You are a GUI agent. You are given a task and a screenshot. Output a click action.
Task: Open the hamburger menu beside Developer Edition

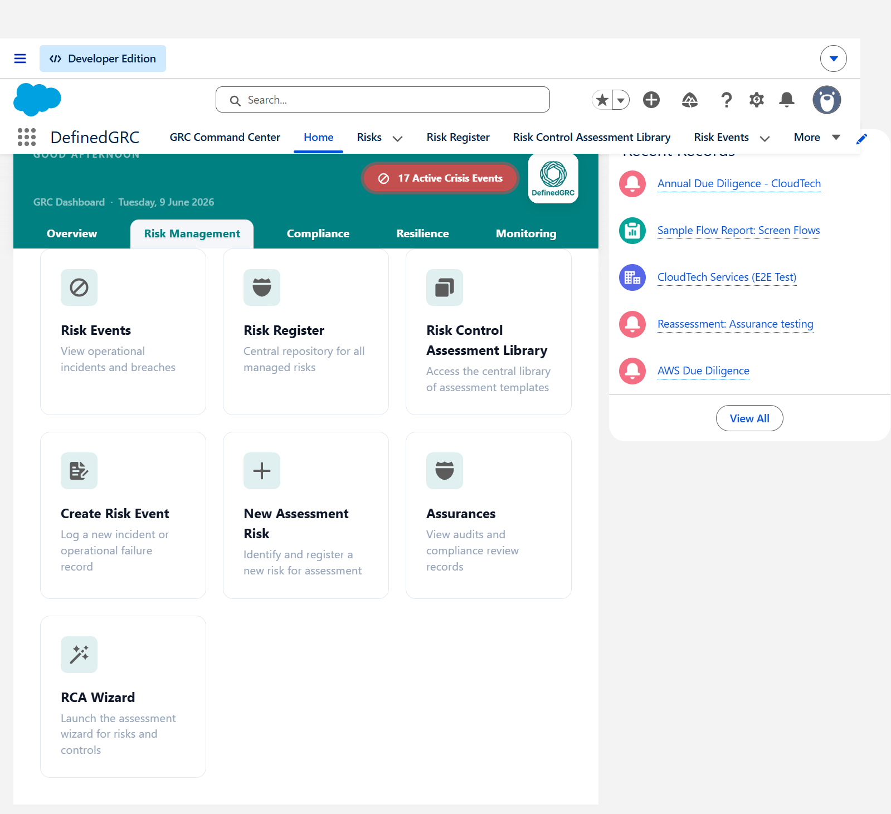20,59
